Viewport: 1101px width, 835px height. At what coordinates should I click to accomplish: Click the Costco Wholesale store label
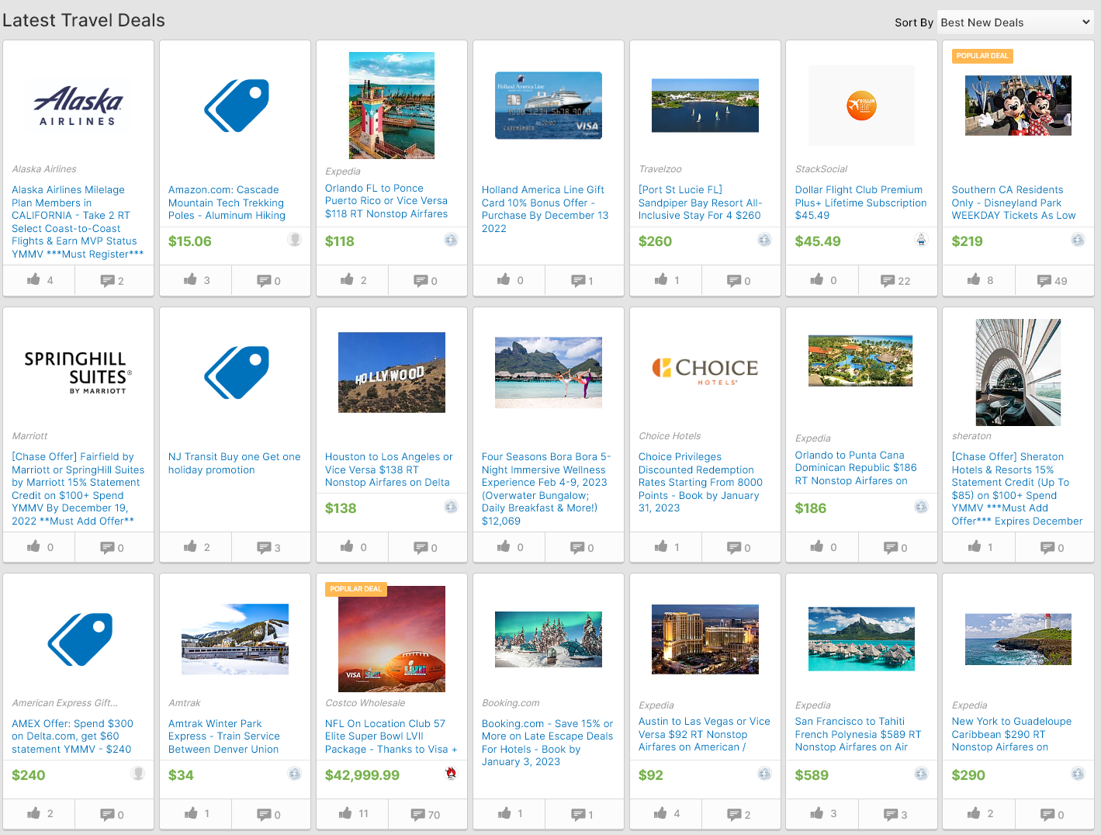tap(365, 703)
